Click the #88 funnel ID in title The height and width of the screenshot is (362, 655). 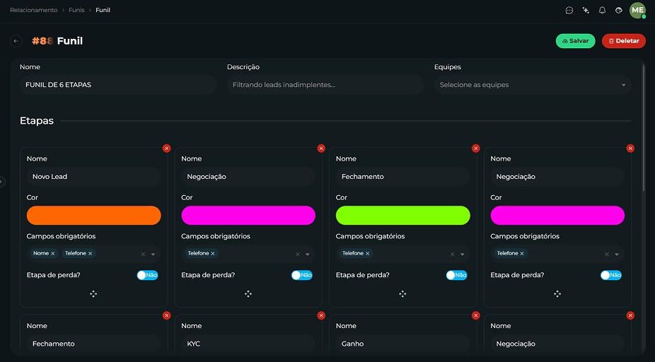click(x=42, y=41)
